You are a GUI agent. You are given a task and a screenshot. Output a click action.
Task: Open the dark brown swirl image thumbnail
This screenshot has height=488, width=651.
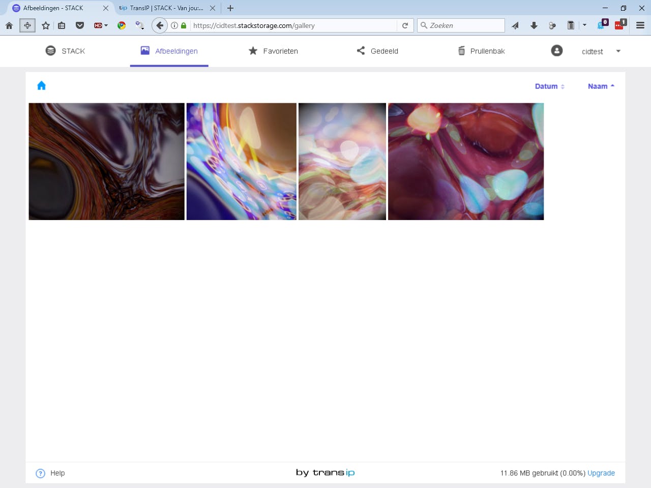tap(107, 162)
